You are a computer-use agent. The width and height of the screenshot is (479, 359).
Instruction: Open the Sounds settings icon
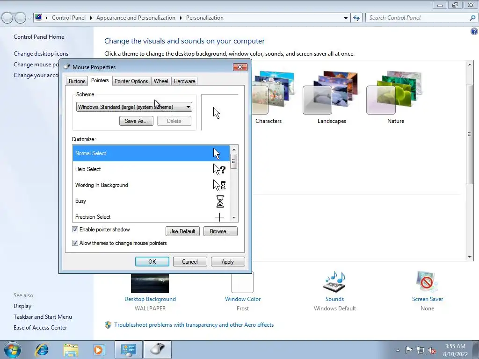(334, 282)
